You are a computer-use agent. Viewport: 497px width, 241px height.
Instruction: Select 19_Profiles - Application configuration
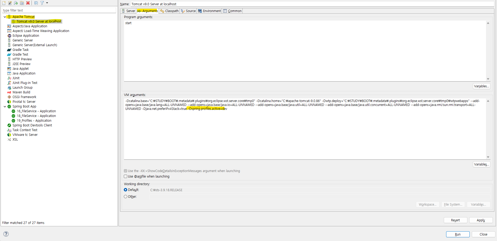[x=34, y=121]
